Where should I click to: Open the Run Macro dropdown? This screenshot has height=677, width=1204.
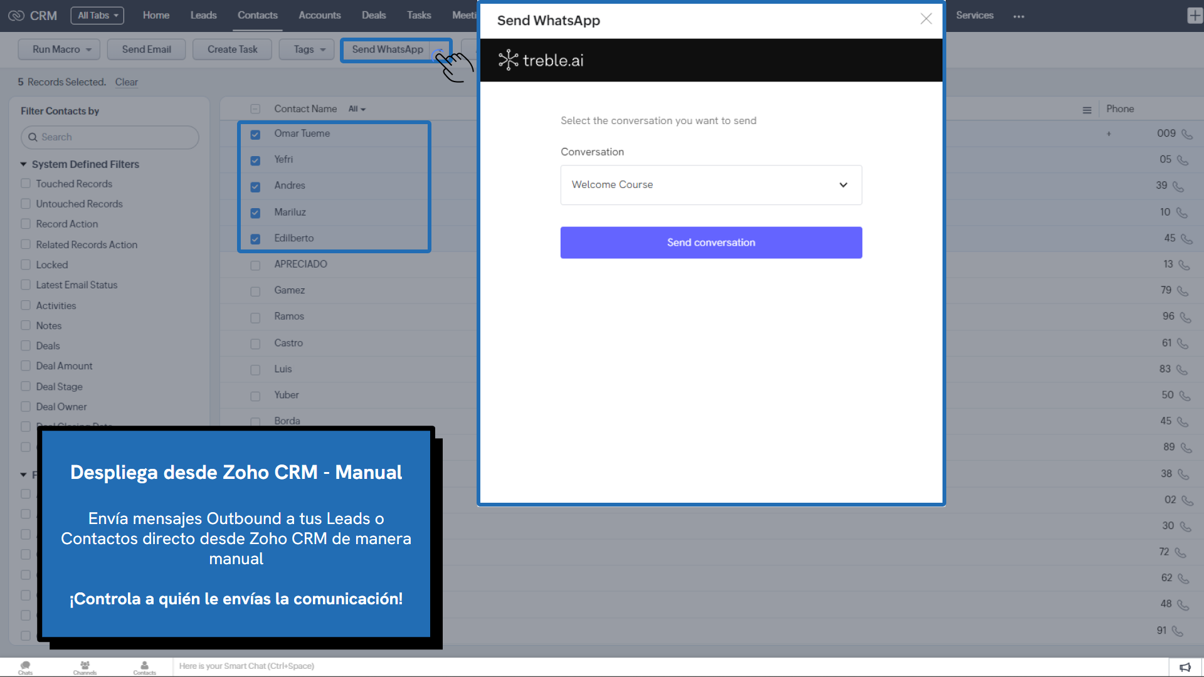tap(59, 50)
